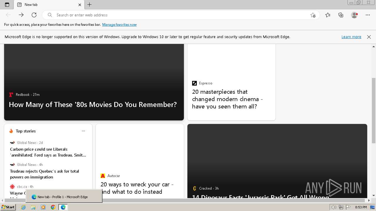Open the Collections icon
The image size is (376, 211).
point(341,15)
